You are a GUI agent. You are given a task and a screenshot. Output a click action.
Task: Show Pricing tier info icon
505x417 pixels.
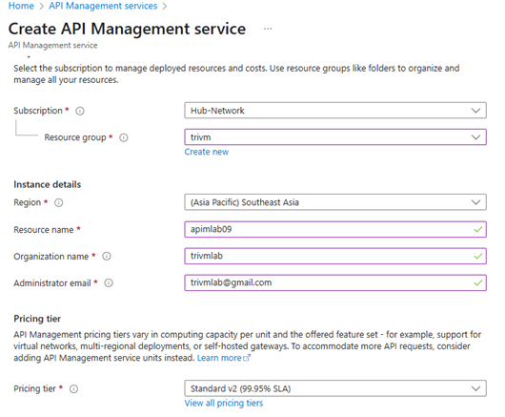click(x=73, y=389)
